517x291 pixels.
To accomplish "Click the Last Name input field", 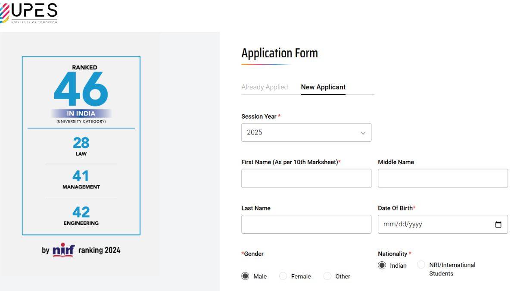I will tap(306, 224).
